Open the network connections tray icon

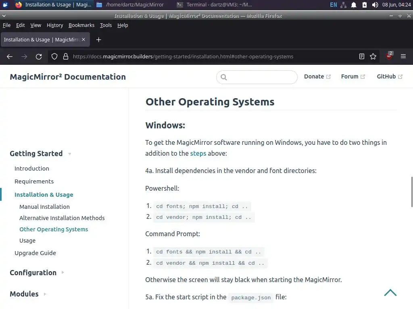click(344, 5)
